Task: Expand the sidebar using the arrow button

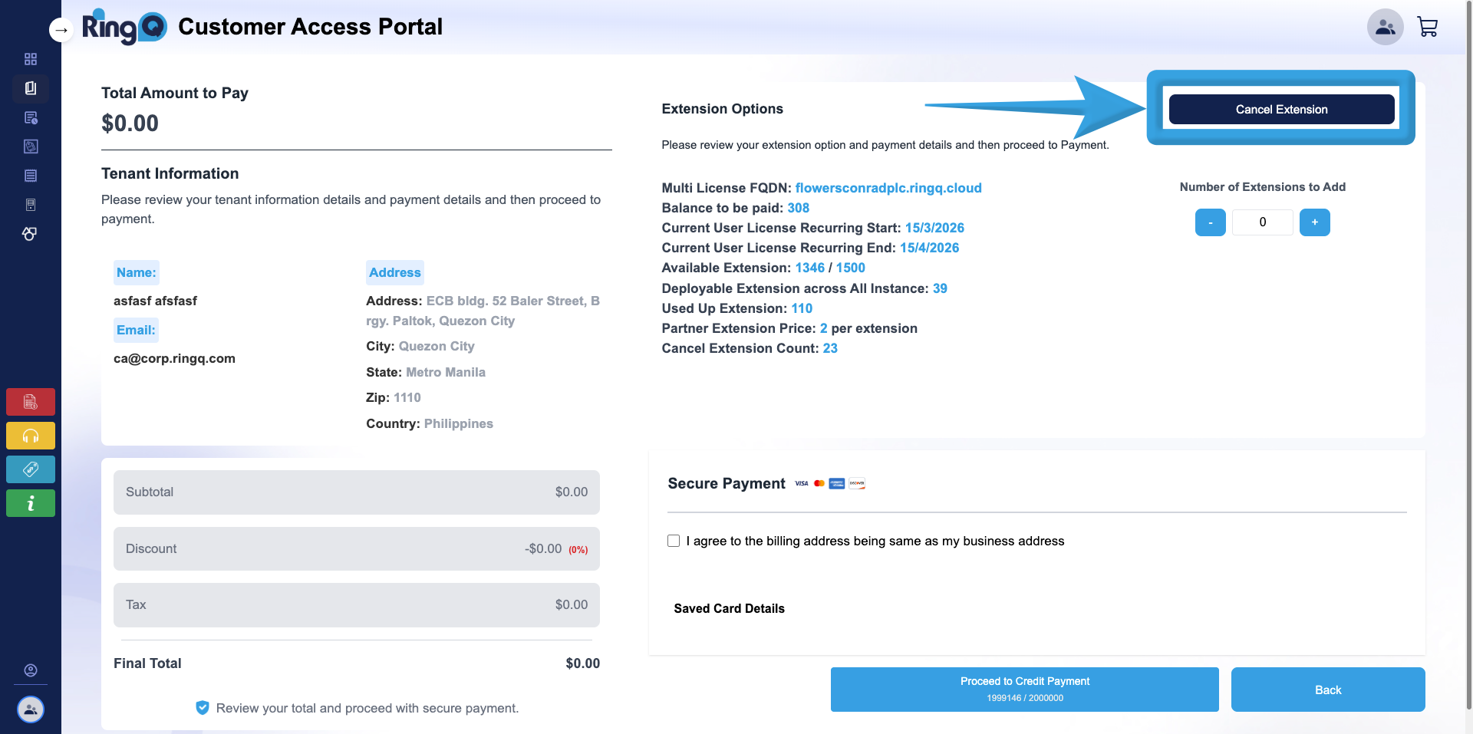Action: coord(61,29)
